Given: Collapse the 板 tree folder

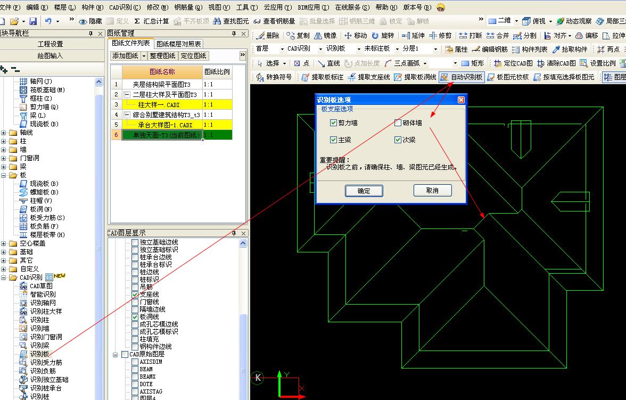Looking at the screenshot, I should click(x=4, y=175).
